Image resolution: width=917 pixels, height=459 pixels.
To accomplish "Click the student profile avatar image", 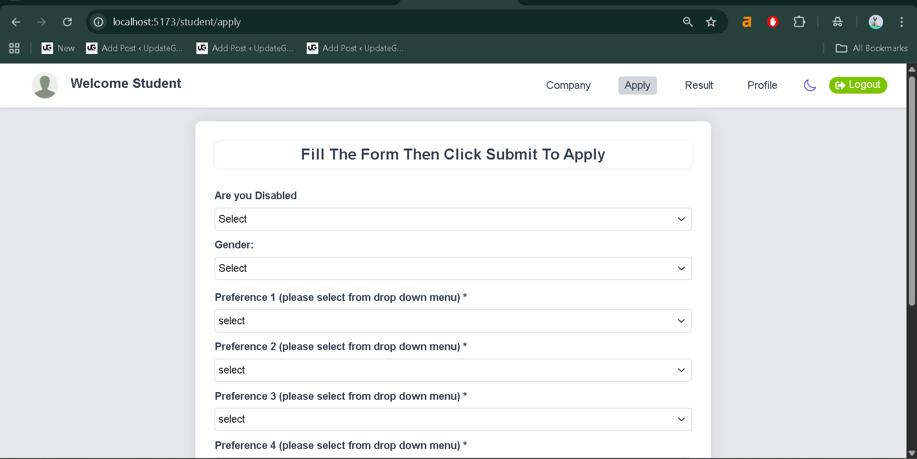I will point(45,85).
